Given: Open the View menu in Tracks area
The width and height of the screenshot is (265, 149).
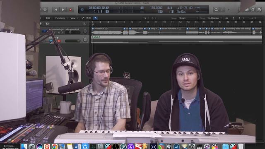Looking at the screenshot, I should coord(74,18).
